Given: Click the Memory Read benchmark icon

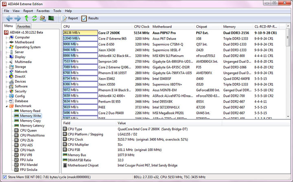Looking at the screenshot, I should [x=16, y=111].
